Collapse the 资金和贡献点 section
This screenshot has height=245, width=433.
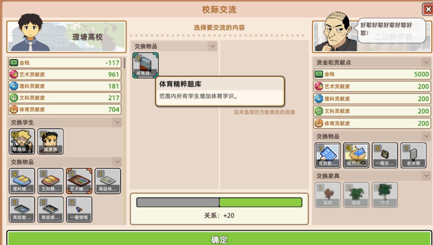pyautogui.click(x=426, y=63)
